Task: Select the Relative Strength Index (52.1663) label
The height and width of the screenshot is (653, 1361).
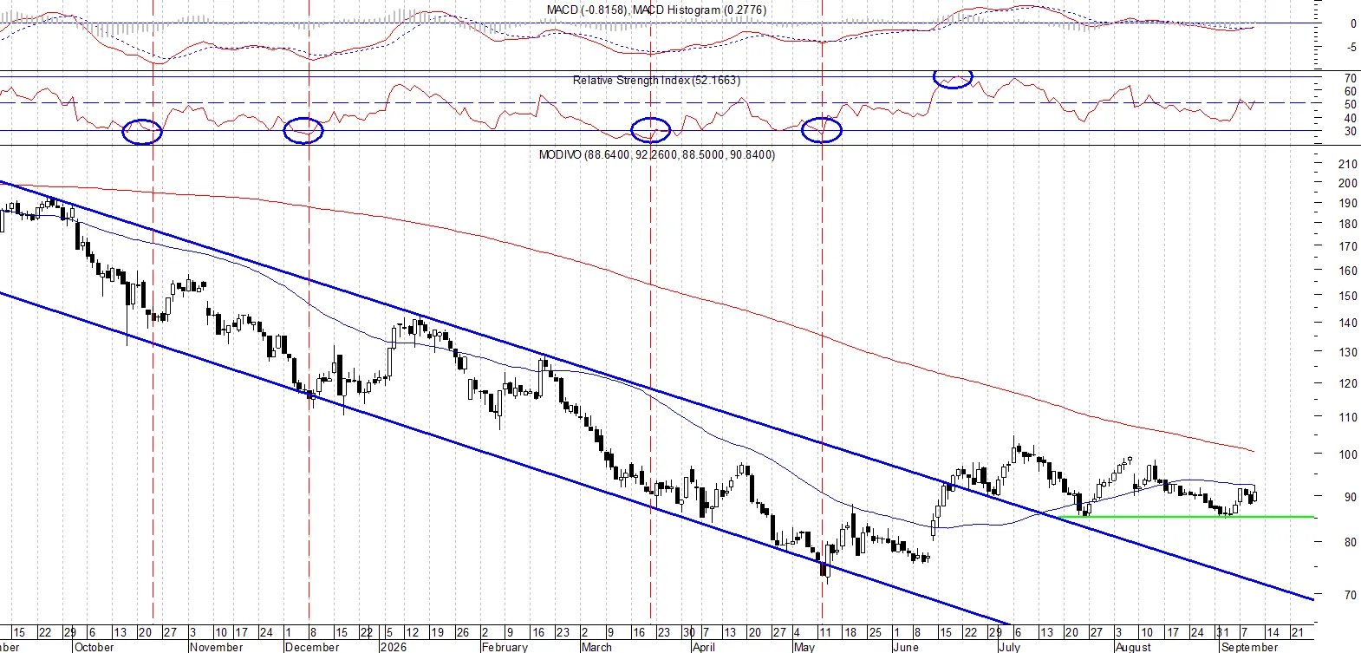Action: coord(656,80)
